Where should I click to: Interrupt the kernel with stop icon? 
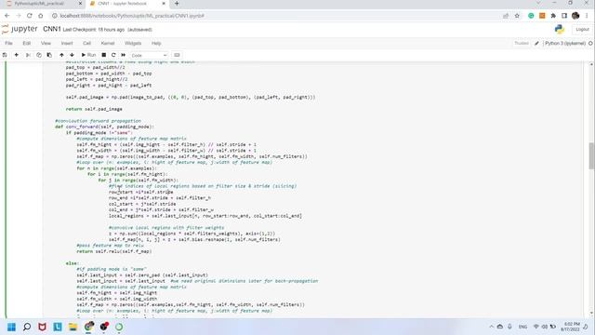pyautogui.click(x=104, y=55)
